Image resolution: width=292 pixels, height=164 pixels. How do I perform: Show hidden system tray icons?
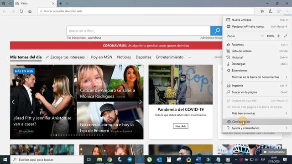(x=236, y=160)
